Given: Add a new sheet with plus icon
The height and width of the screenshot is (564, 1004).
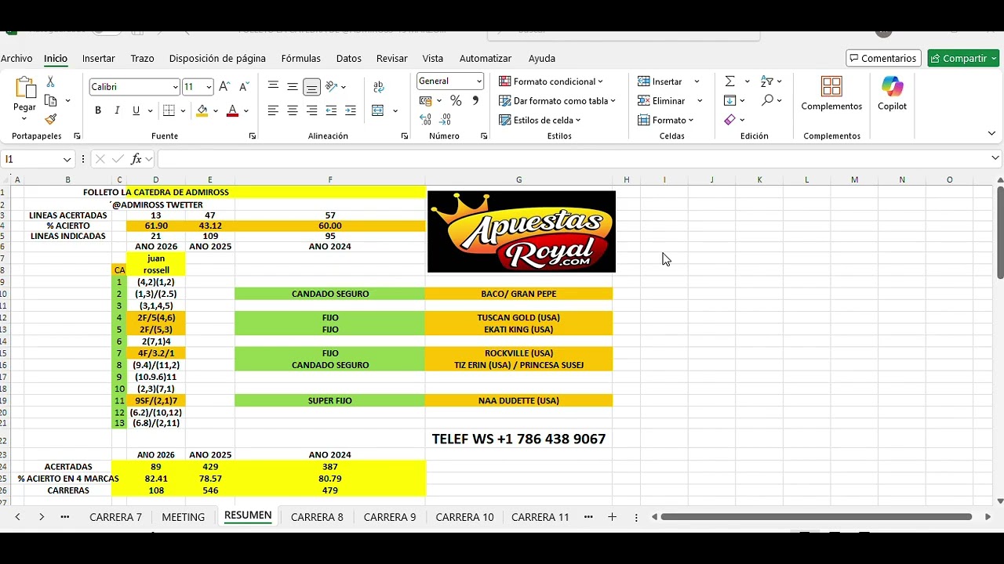Looking at the screenshot, I should 612,517.
